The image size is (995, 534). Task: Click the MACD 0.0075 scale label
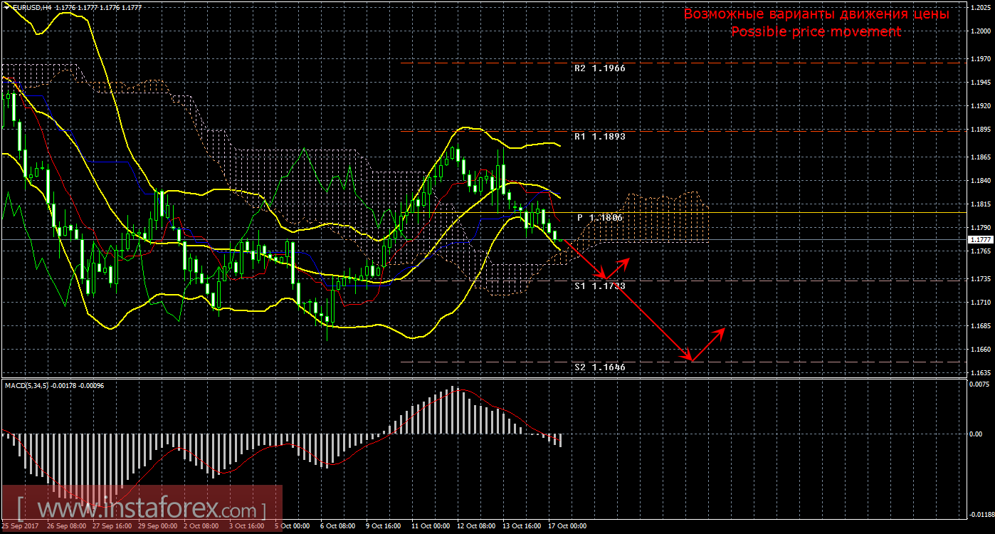tap(980, 384)
